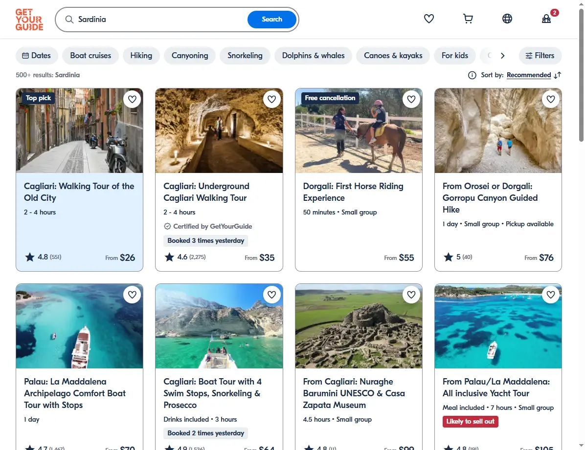Change sorting via Recommended link
The width and height of the screenshot is (585, 450).
(x=529, y=75)
